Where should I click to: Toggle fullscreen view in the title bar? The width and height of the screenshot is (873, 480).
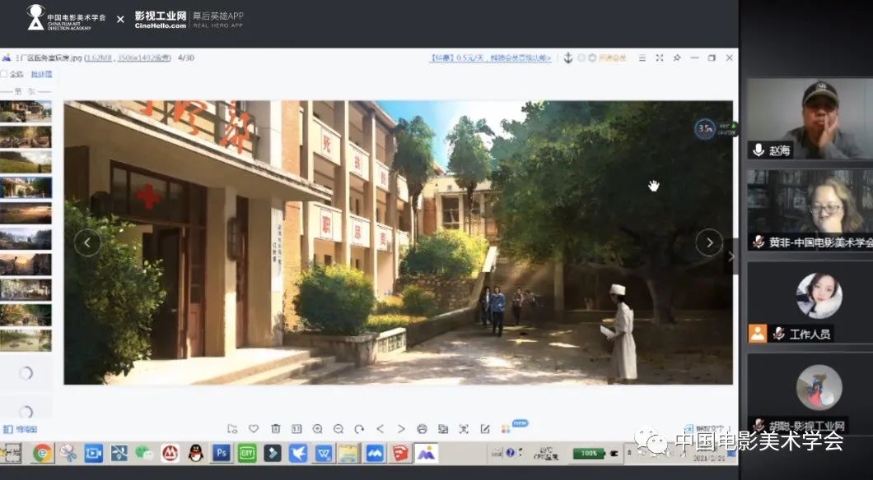(x=659, y=58)
